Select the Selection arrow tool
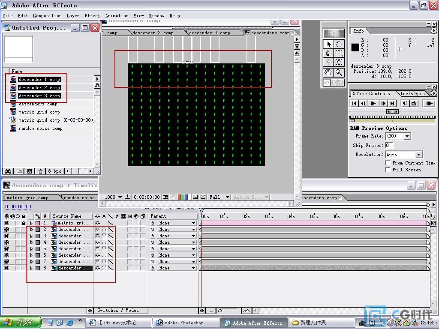This screenshot has width=439, height=329. pyautogui.click(x=328, y=44)
